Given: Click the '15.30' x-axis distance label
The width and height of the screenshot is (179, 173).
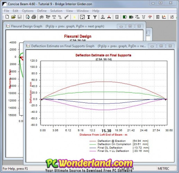Looking at the screenshot, I should 106,131.
